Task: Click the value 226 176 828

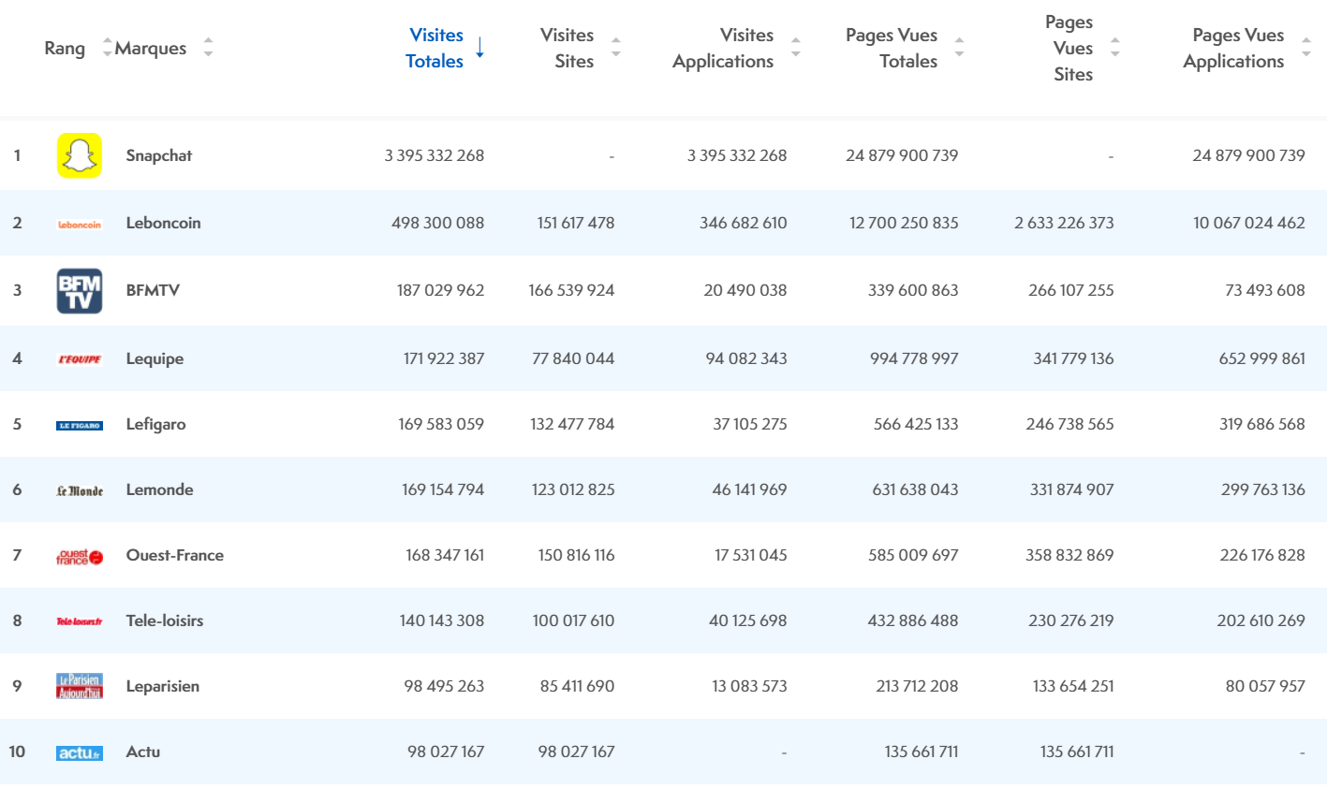Action: click(1262, 555)
